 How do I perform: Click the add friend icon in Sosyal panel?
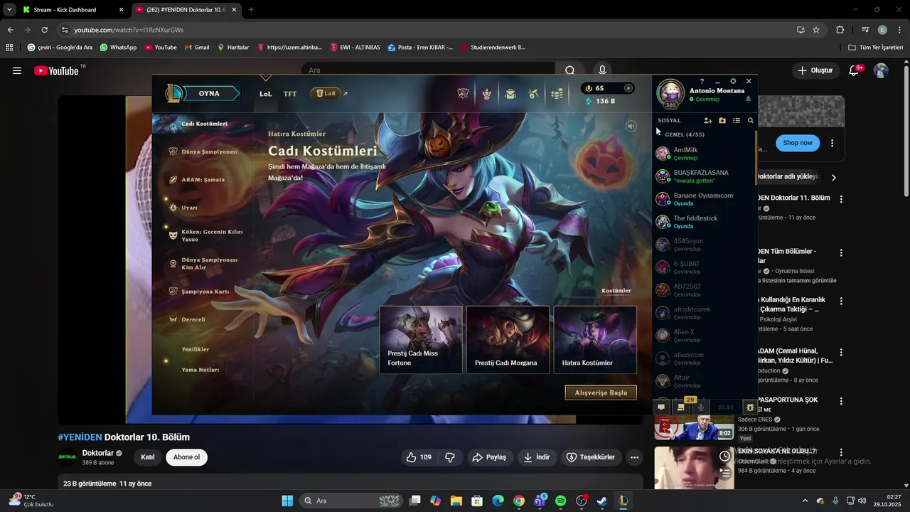tap(707, 121)
